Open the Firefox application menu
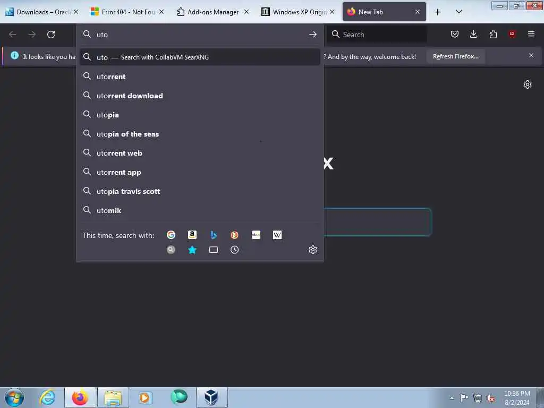This screenshot has width=544, height=408. pyautogui.click(x=531, y=34)
